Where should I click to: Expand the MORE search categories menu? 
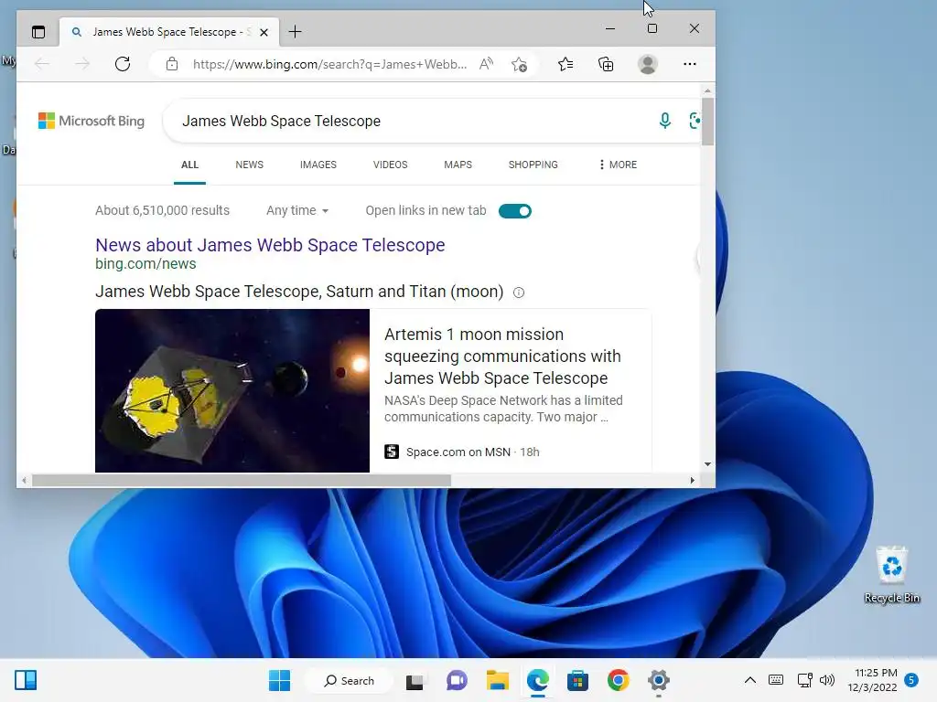618,165
